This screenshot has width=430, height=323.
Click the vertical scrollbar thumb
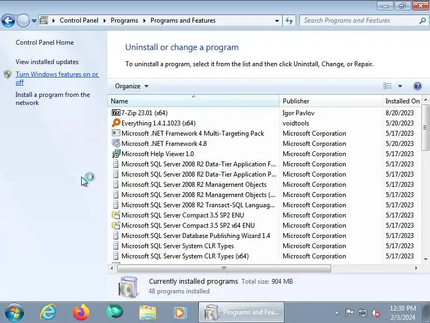(425, 127)
